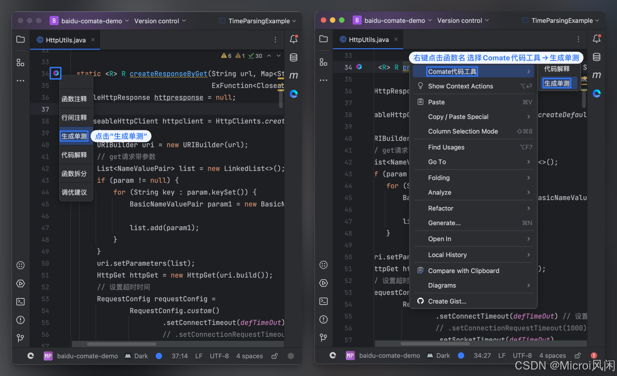
Task: Click 生成单测 in the Comate submenu
Action: click(557, 84)
